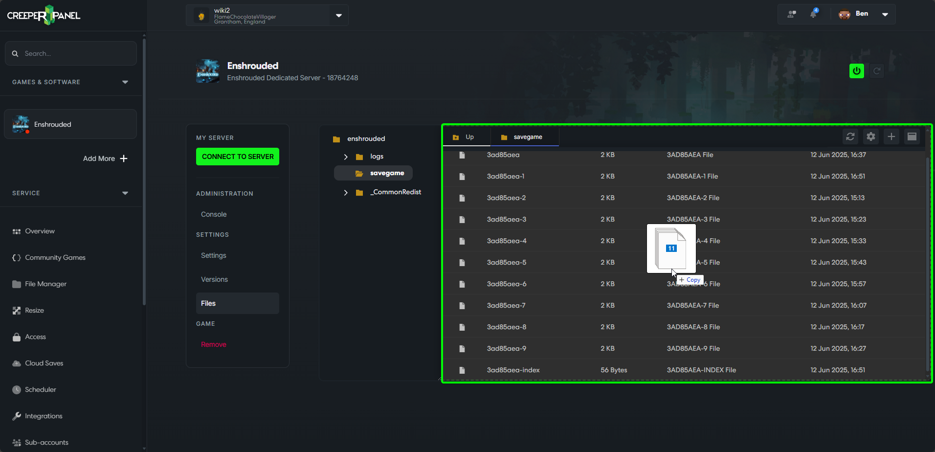Click the logs folder icon
935x452 pixels.
[x=359, y=157]
